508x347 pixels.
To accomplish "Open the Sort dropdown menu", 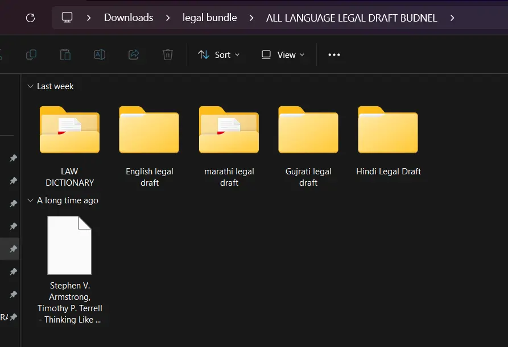I will [218, 55].
